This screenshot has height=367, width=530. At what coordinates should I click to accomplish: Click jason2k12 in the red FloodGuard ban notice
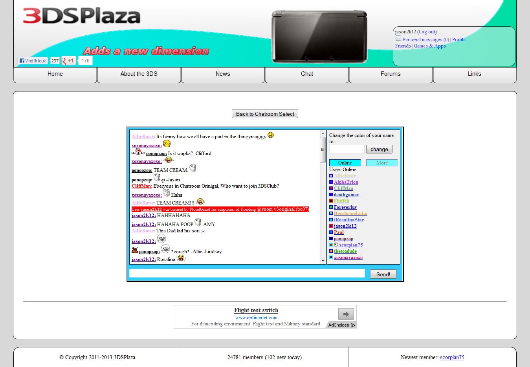[151, 209]
